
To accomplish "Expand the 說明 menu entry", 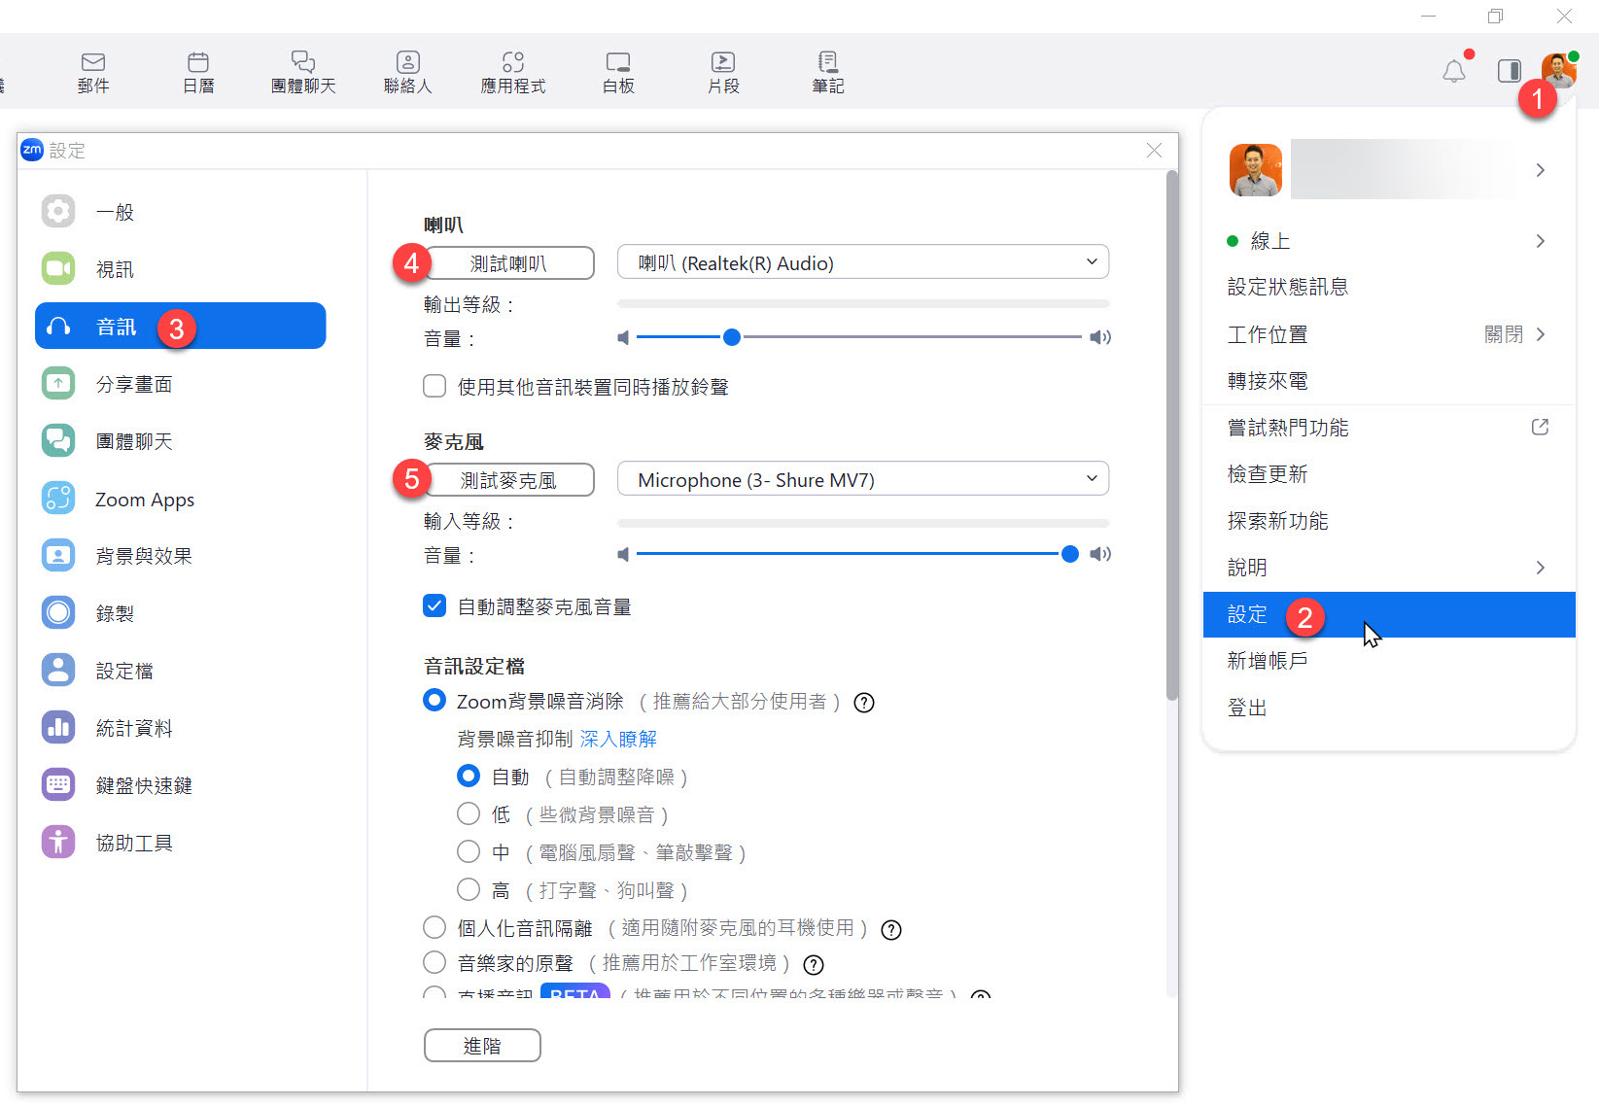I will coord(1247,567).
